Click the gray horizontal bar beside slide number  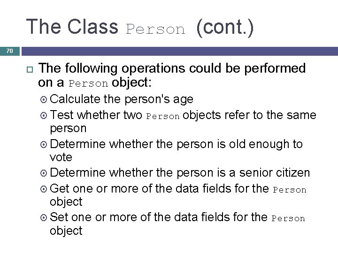pyautogui.click(x=178, y=50)
